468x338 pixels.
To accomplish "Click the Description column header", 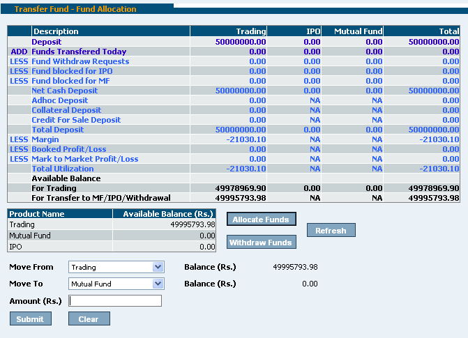I will pos(56,31).
